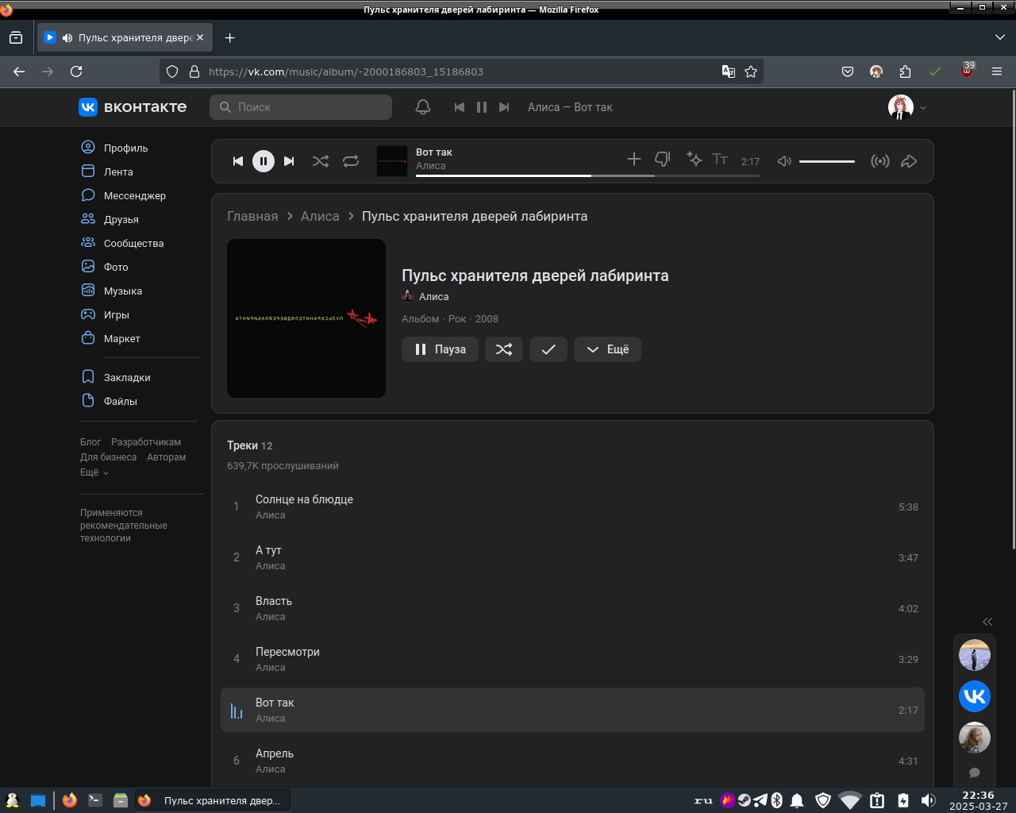Toggle shuffle mode in player bar
Image resolution: width=1016 pixels, height=813 pixels.
point(320,161)
